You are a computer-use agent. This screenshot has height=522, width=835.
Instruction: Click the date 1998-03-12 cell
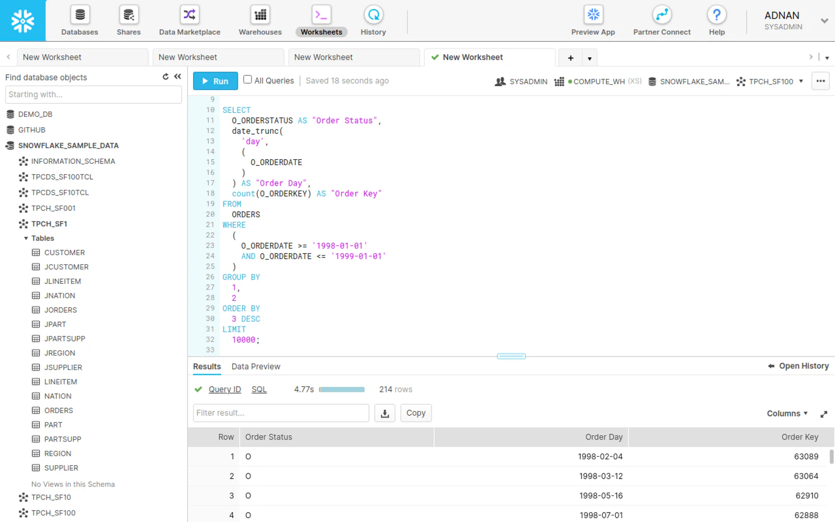[601, 476]
